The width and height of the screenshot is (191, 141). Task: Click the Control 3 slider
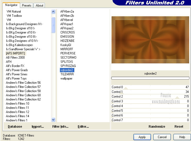[x=150, y=101]
